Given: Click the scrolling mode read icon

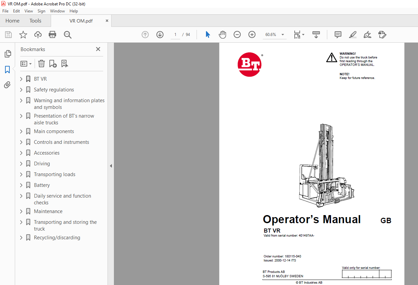Looking at the screenshot, I should pos(316,35).
